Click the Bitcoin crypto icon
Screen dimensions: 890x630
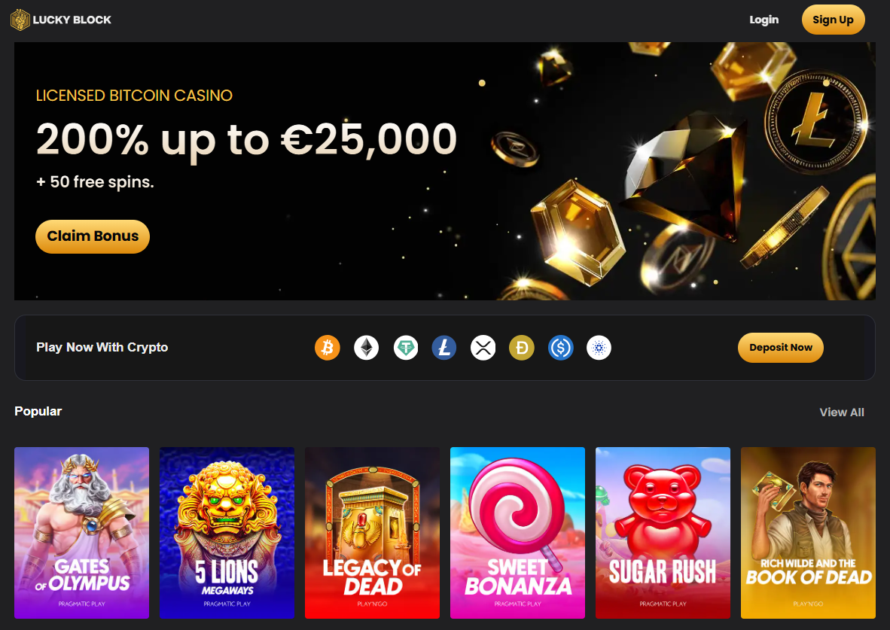tap(328, 347)
